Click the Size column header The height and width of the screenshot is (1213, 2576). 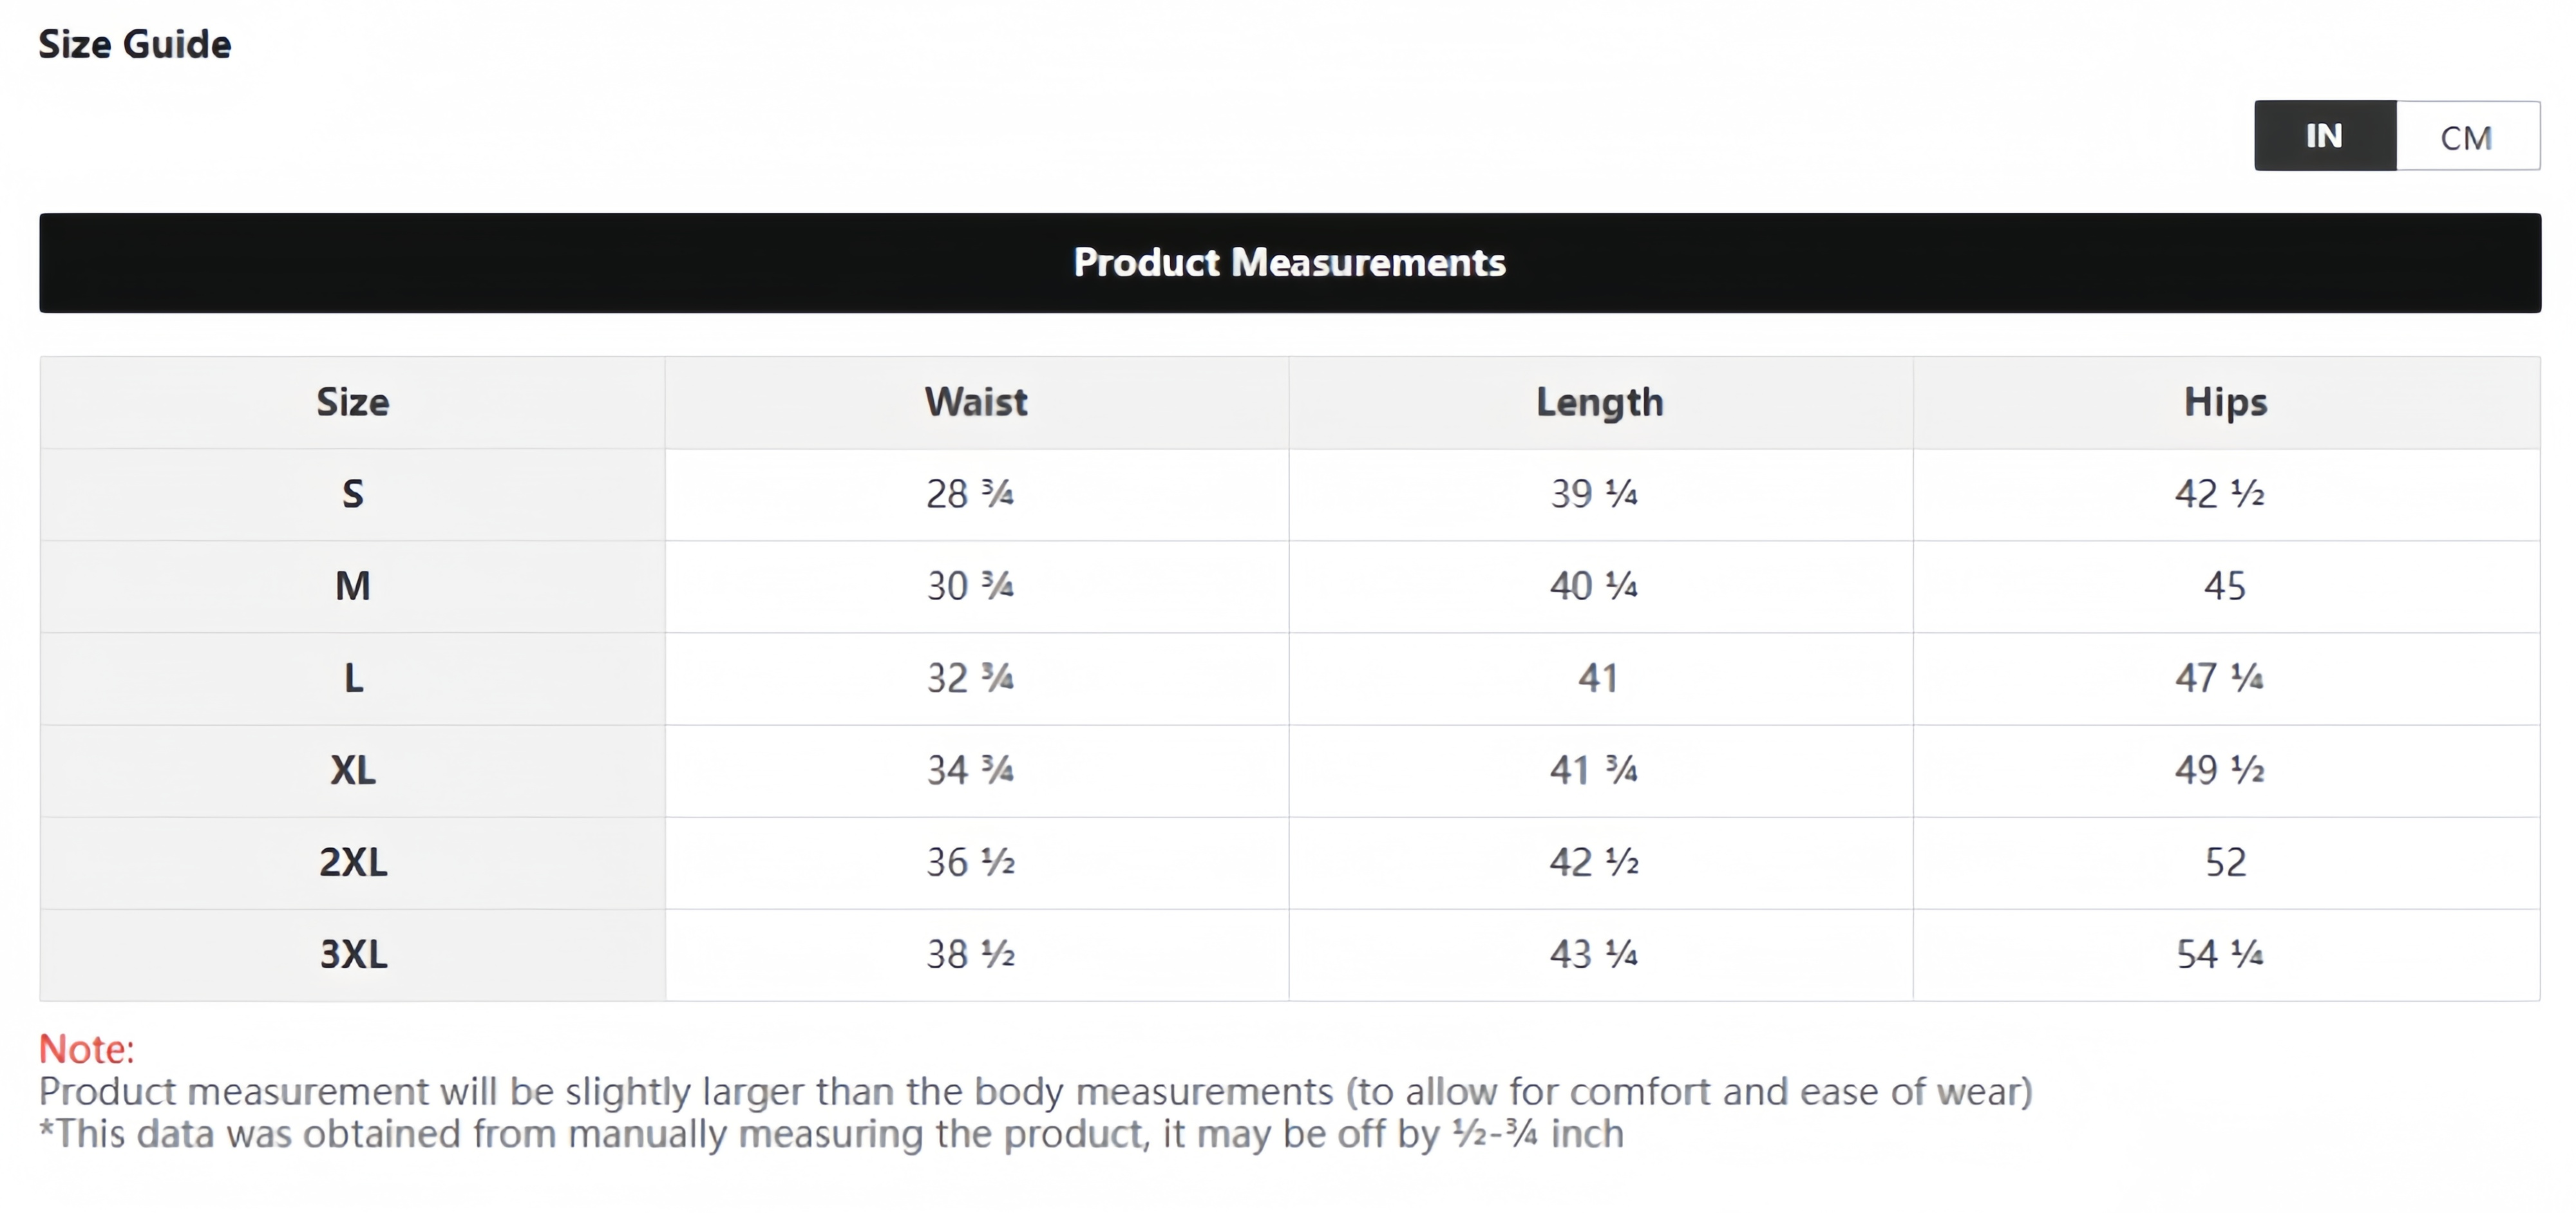click(x=352, y=402)
